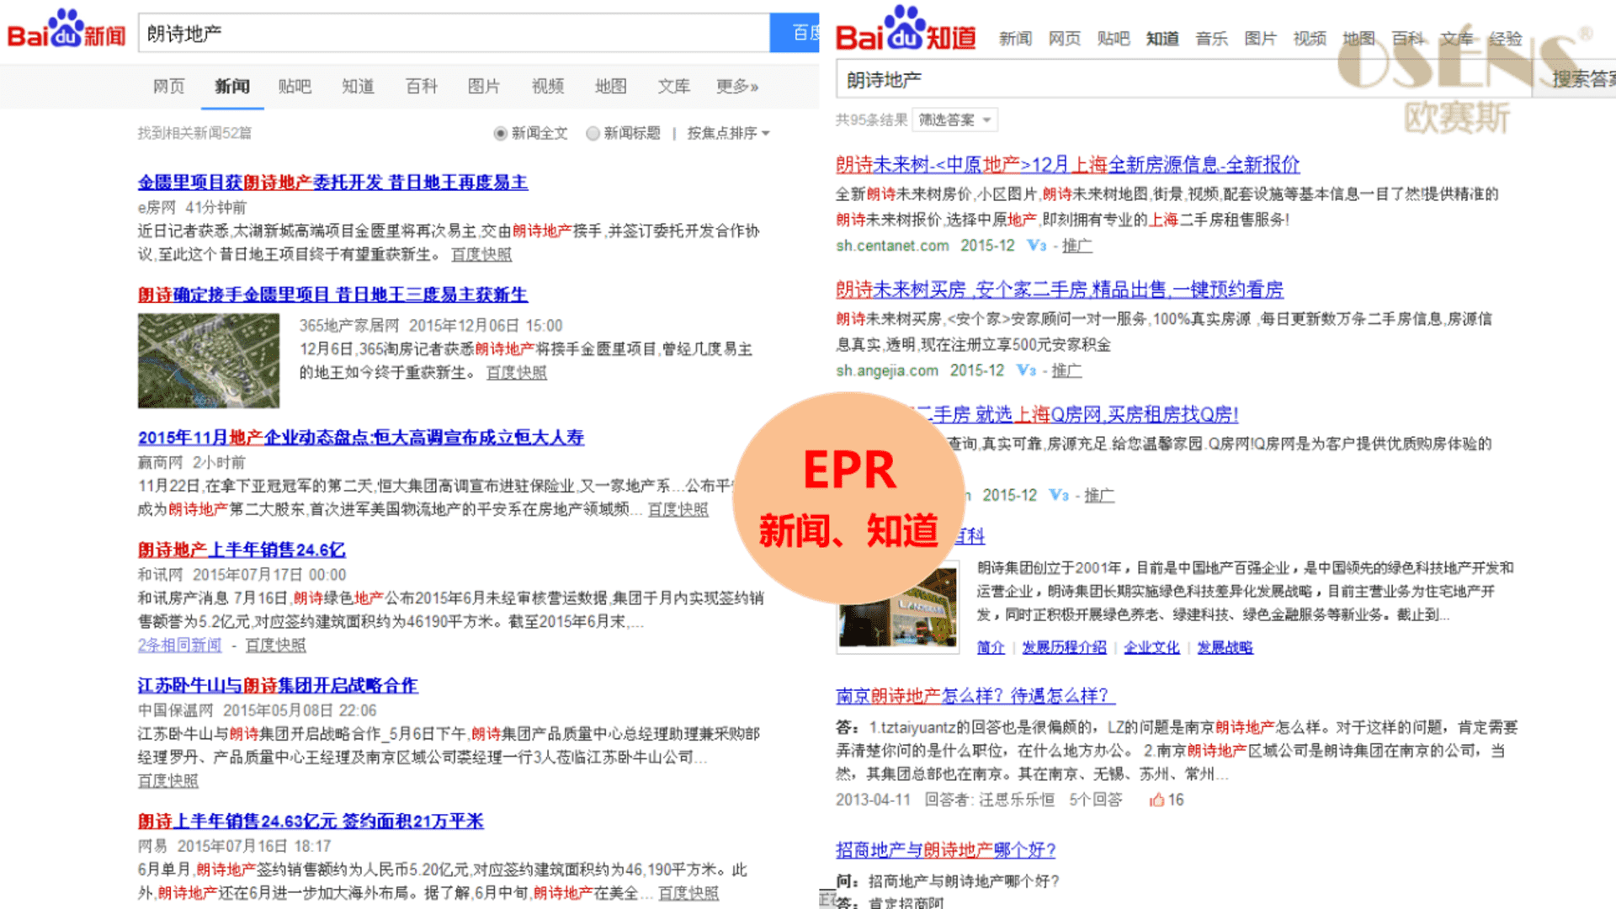This screenshot has height=909, width=1616.
Task: Open 百度快照 for the 中国保温网 article
Action: pyautogui.click(x=168, y=780)
